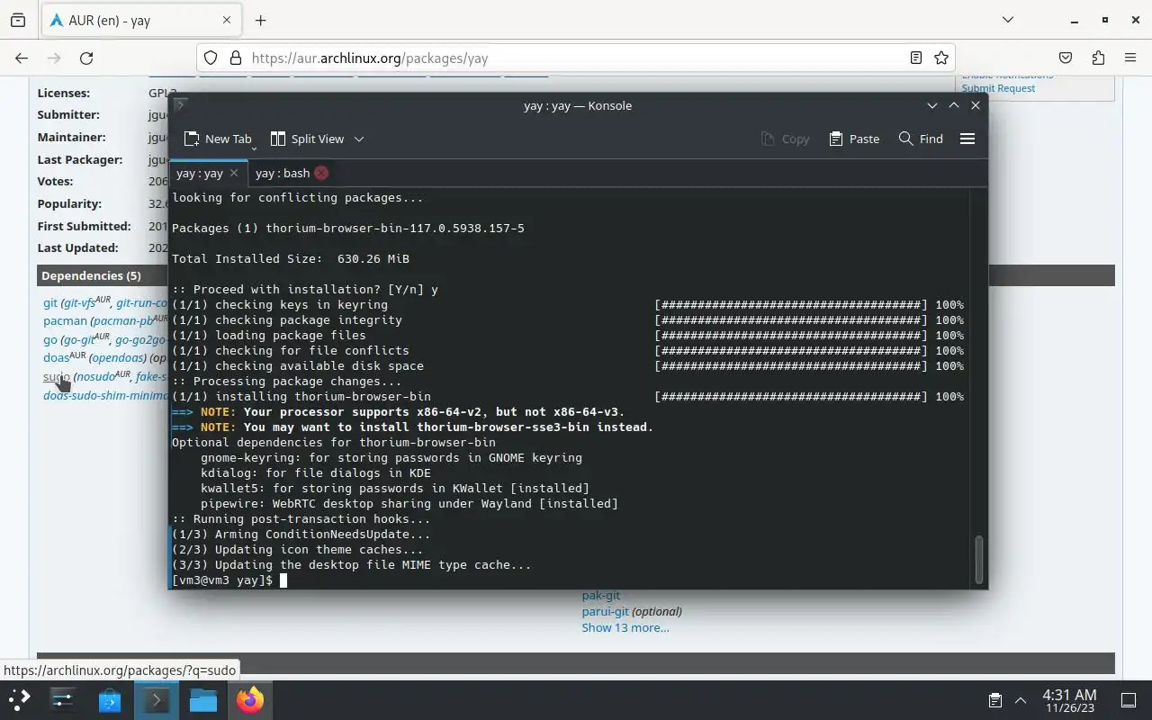Expand 'Show 13 more...' list
Screen dimensions: 1152x720
[x=625, y=627]
